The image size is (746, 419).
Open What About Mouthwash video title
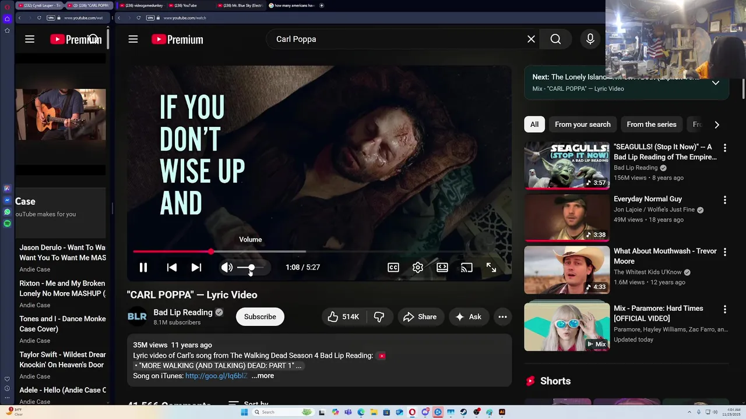[665, 256]
